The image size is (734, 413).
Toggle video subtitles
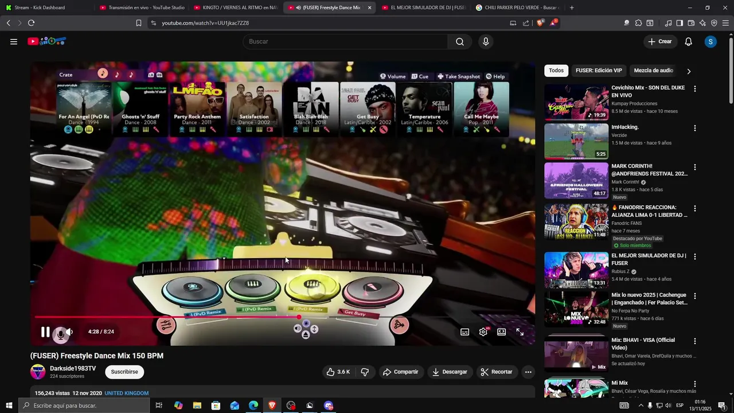click(465, 332)
